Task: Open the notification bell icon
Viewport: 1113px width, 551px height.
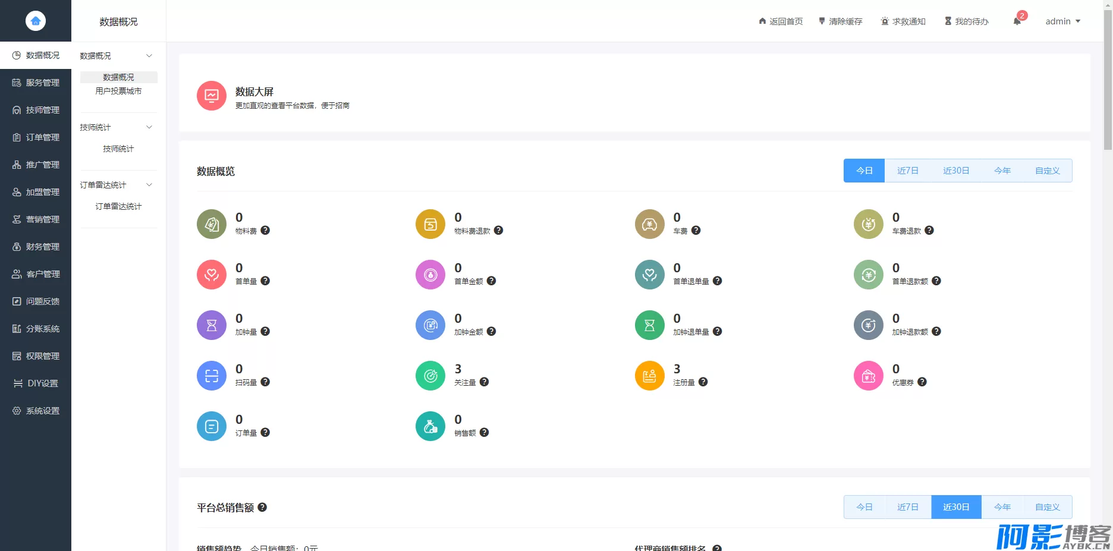Action: tap(1017, 21)
